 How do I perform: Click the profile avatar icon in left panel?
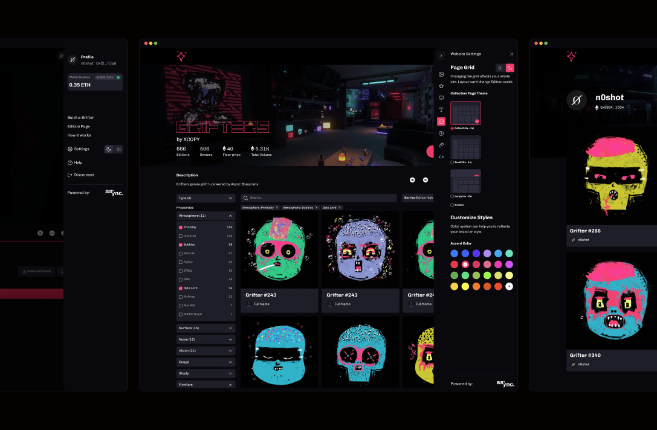click(73, 60)
